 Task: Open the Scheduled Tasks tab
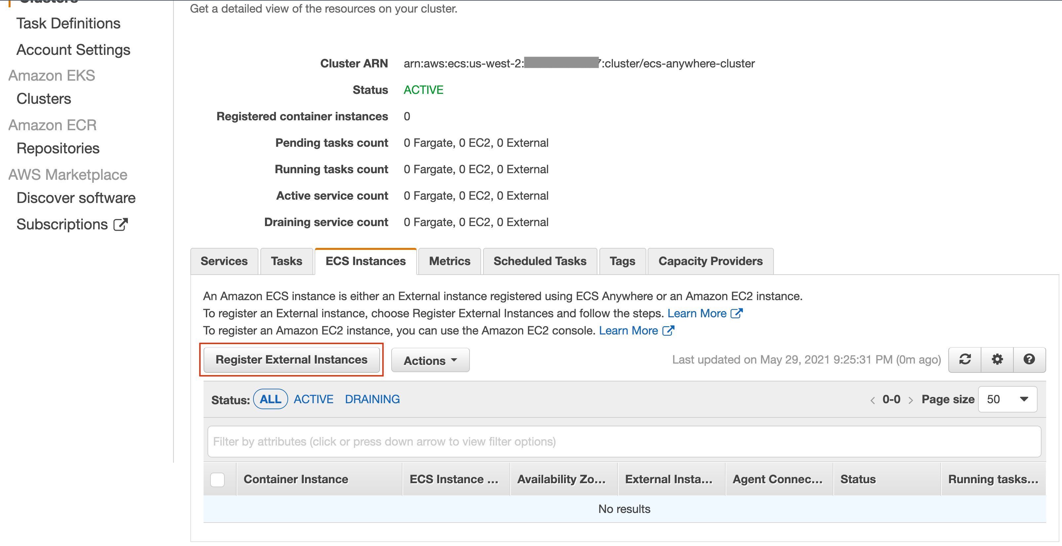[540, 261]
